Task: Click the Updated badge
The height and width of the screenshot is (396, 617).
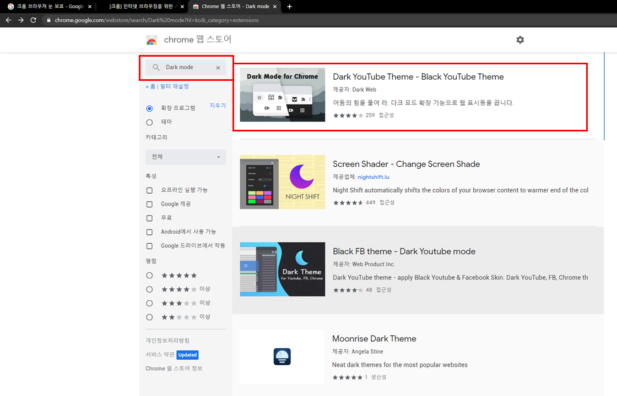Action: [187, 355]
